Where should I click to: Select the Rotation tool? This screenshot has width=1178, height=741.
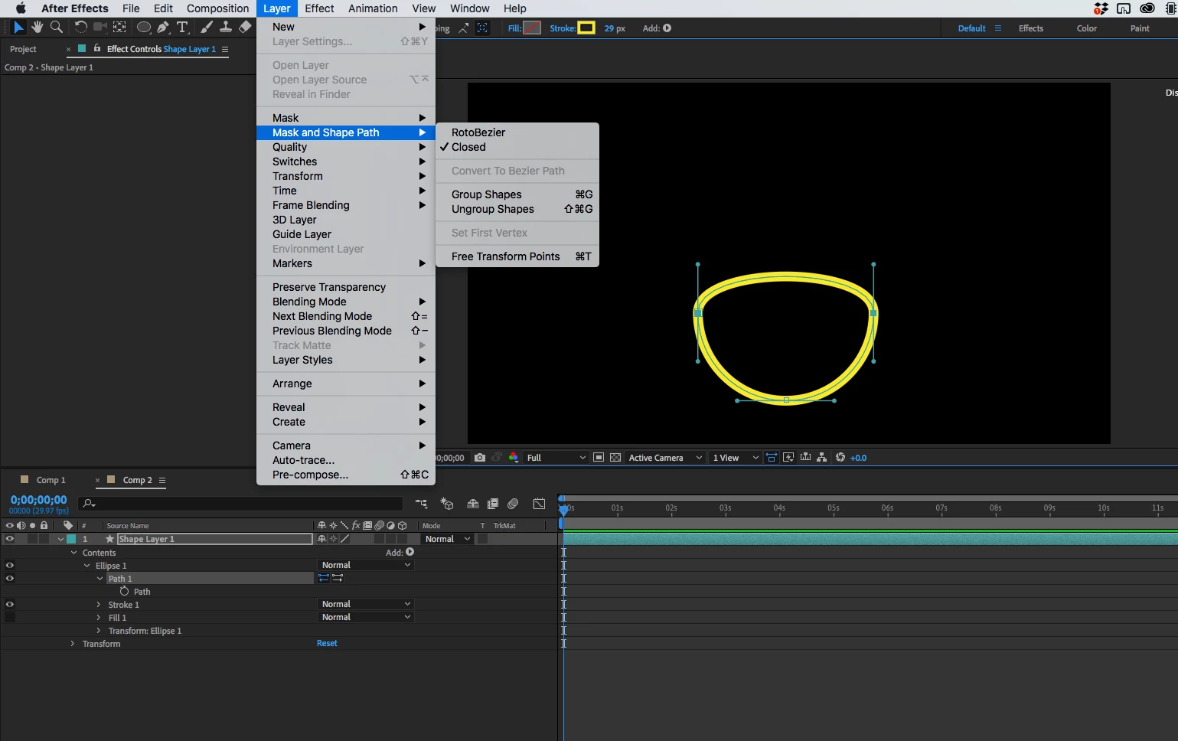(80, 28)
